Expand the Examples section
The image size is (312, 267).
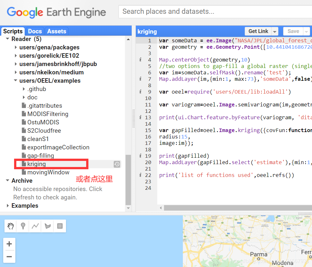[8, 206]
